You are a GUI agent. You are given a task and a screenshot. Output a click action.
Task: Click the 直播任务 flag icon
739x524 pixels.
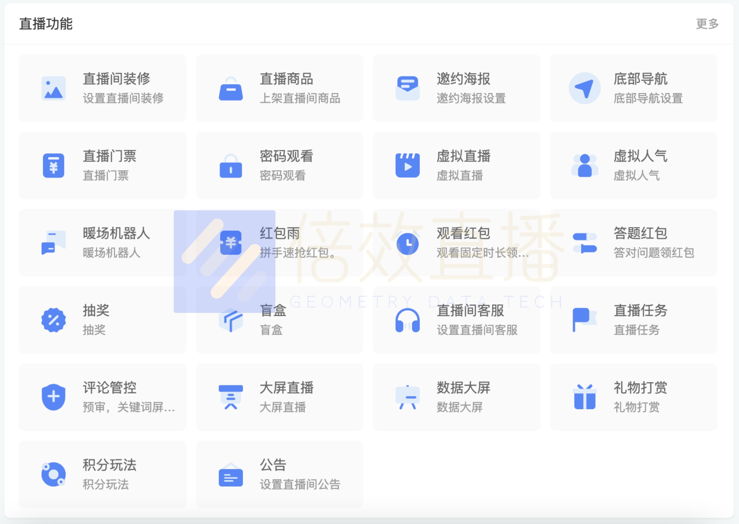pos(585,320)
